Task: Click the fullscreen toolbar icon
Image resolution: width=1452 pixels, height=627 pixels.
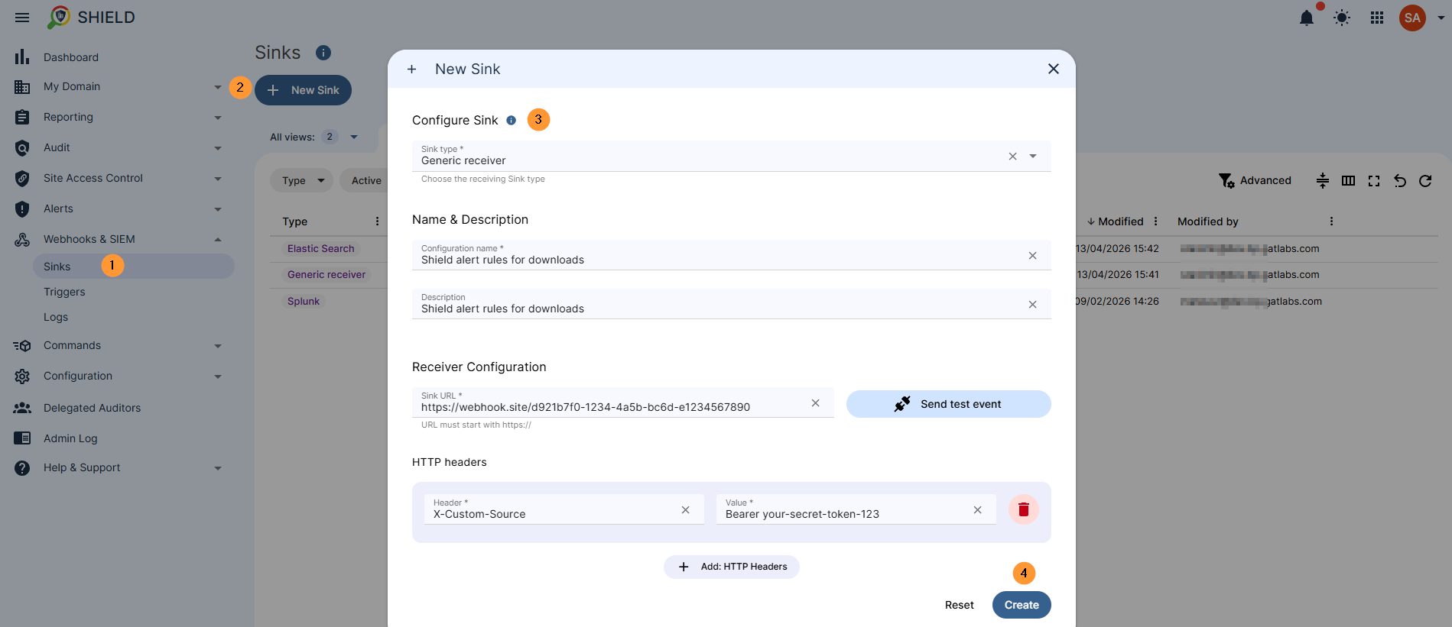Action: point(1374,181)
